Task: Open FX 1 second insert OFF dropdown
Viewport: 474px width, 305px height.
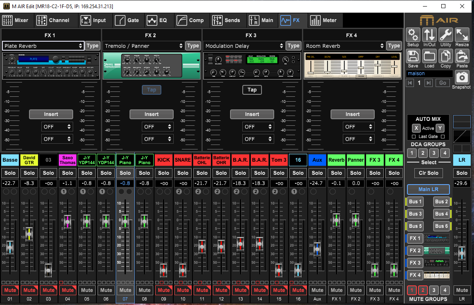Action: [x=57, y=139]
